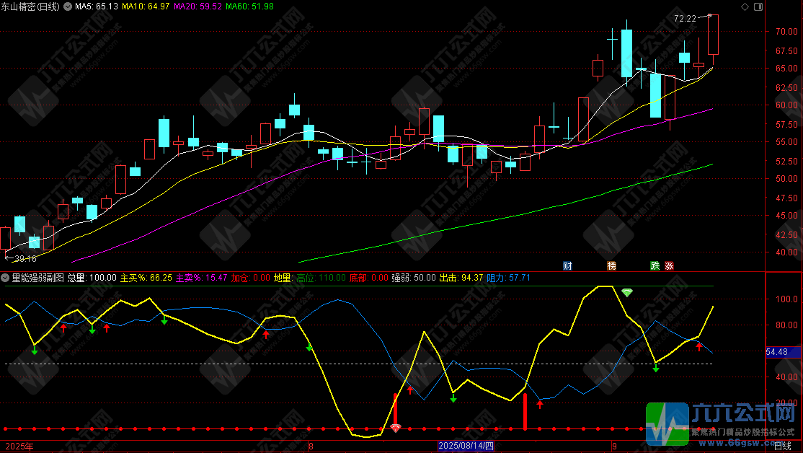
Task: Click the 榜 info marker icon
Action: coord(612,265)
